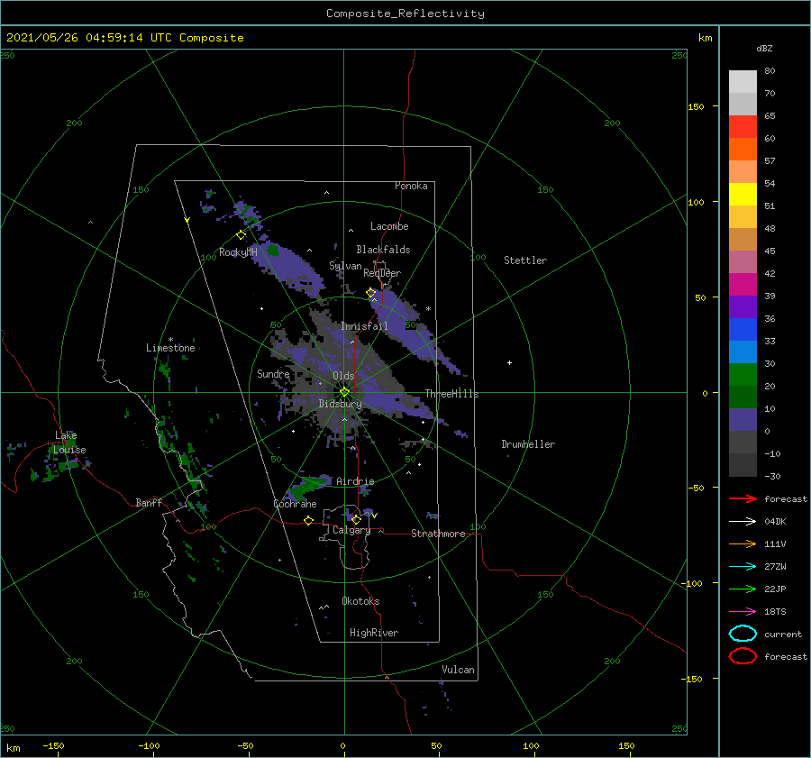Click the Sundre town label
The height and width of the screenshot is (758, 811).
pyautogui.click(x=273, y=373)
